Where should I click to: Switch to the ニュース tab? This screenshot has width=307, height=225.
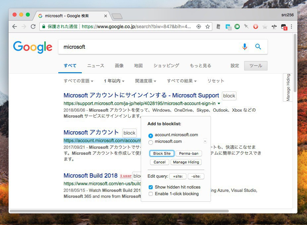point(96,66)
